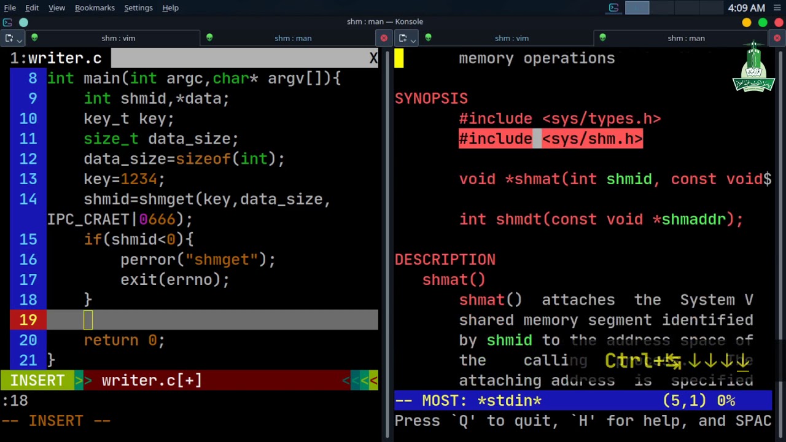Open the Settings menu

click(x=138, y=7)
